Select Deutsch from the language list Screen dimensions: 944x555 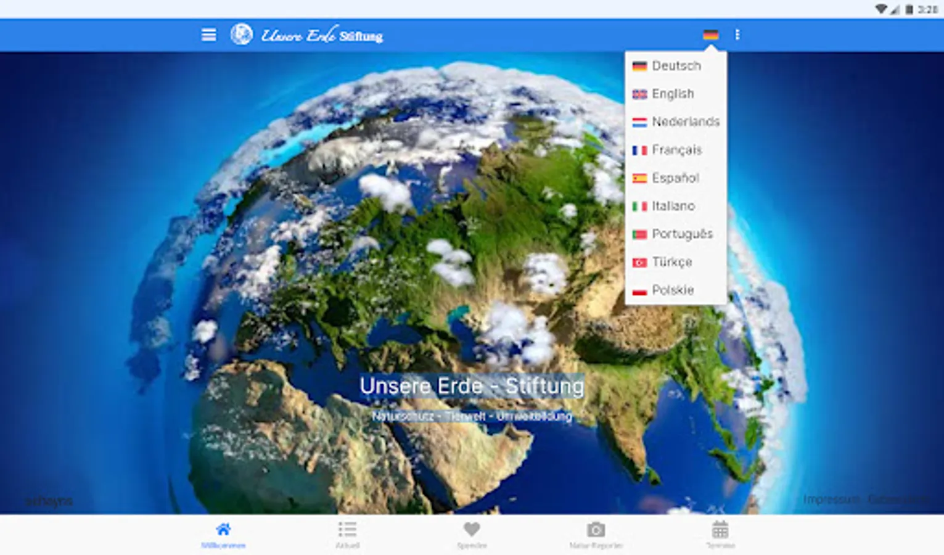point(676,66)
